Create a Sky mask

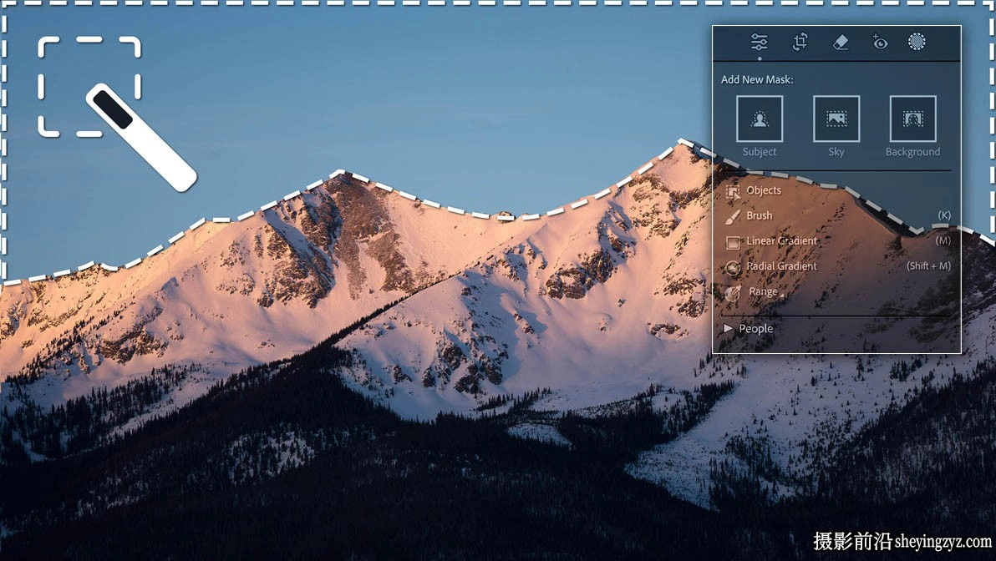click(836, 119)
